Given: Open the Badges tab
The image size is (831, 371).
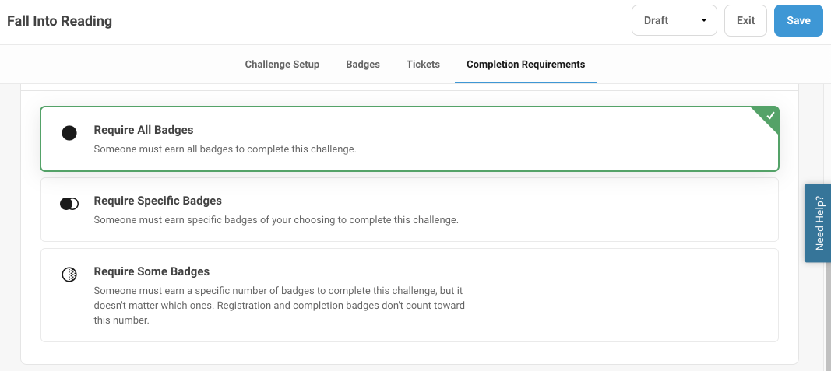Looking at the screenshot, I should [x=363, y=65].
